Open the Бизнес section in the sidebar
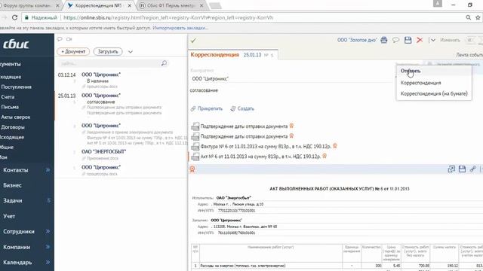 point(12,185)
